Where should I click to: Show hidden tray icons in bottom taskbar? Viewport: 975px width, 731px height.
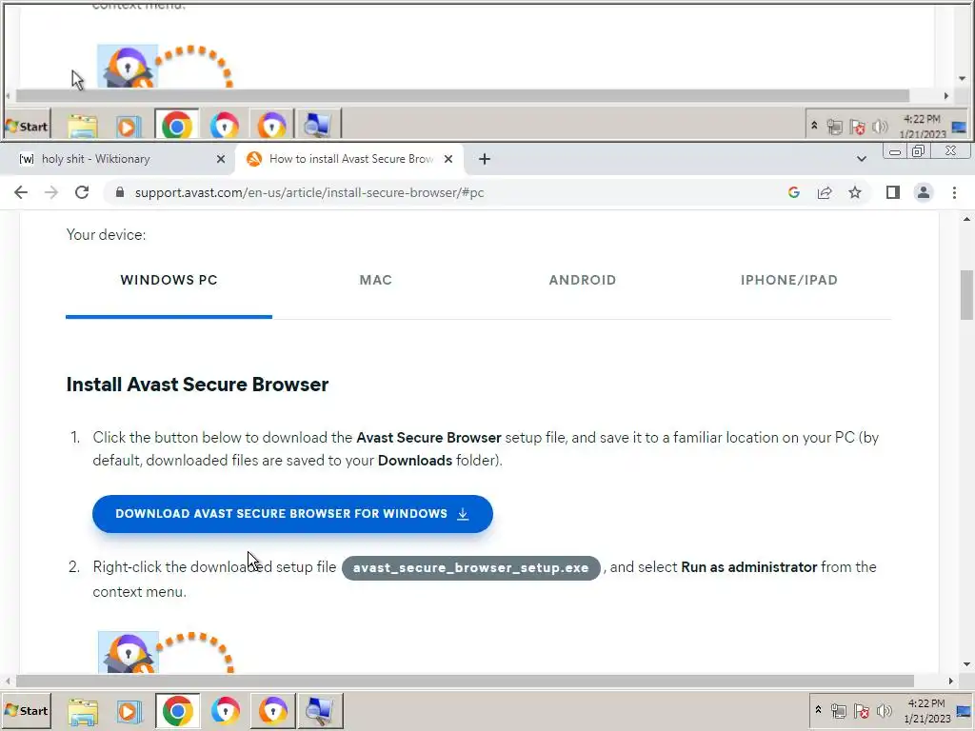(818, 710)
